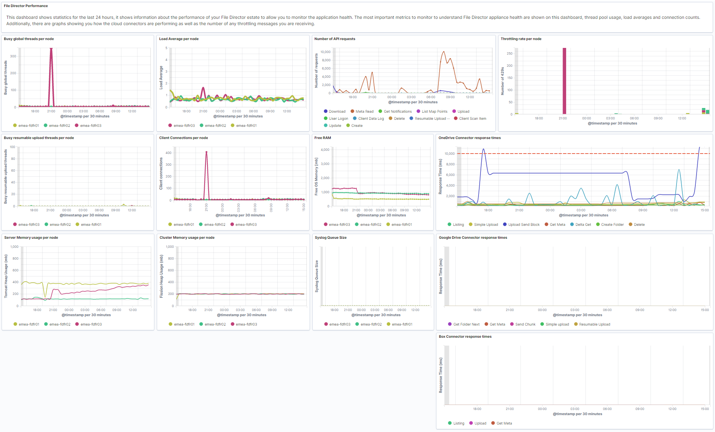Select Get Folder Next in Google Drive legend
Image resolution: width=715 pixels, height=432 pixels.
[464, 324]
